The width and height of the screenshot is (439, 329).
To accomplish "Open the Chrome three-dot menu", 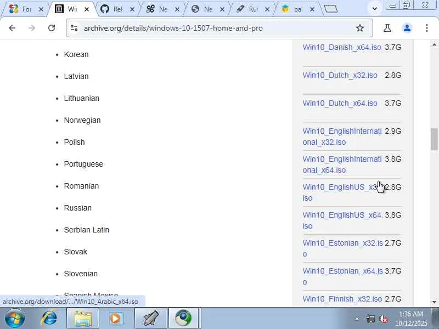I will [x=427, y=28].
